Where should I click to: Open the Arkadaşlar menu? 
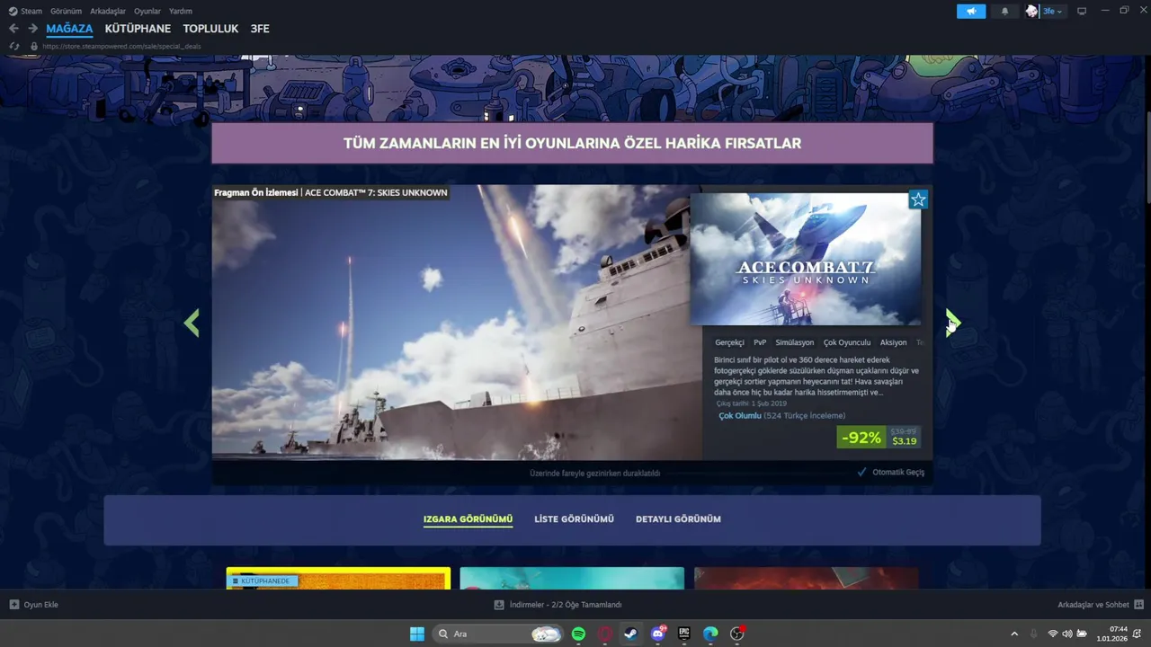(108, 12)
